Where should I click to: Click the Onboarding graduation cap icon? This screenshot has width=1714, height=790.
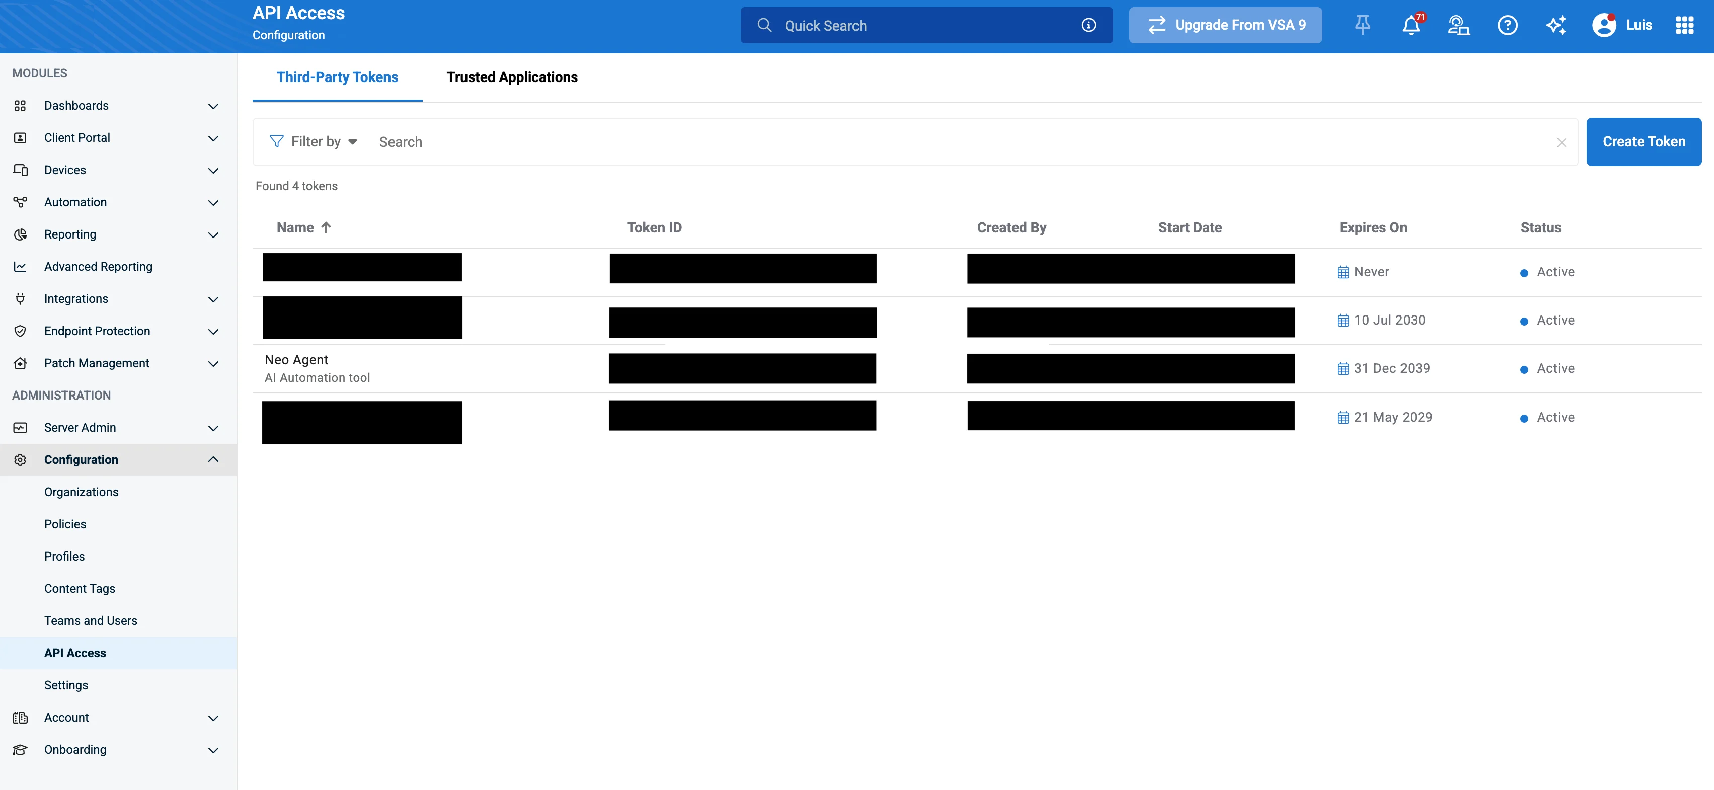[x=20, y=749]
